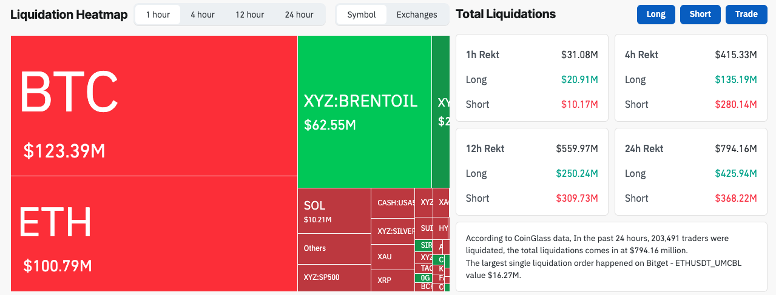The image size is (776, 295).
Task: Click the 1h Rekt label
Action: click(x=483, y=55)
